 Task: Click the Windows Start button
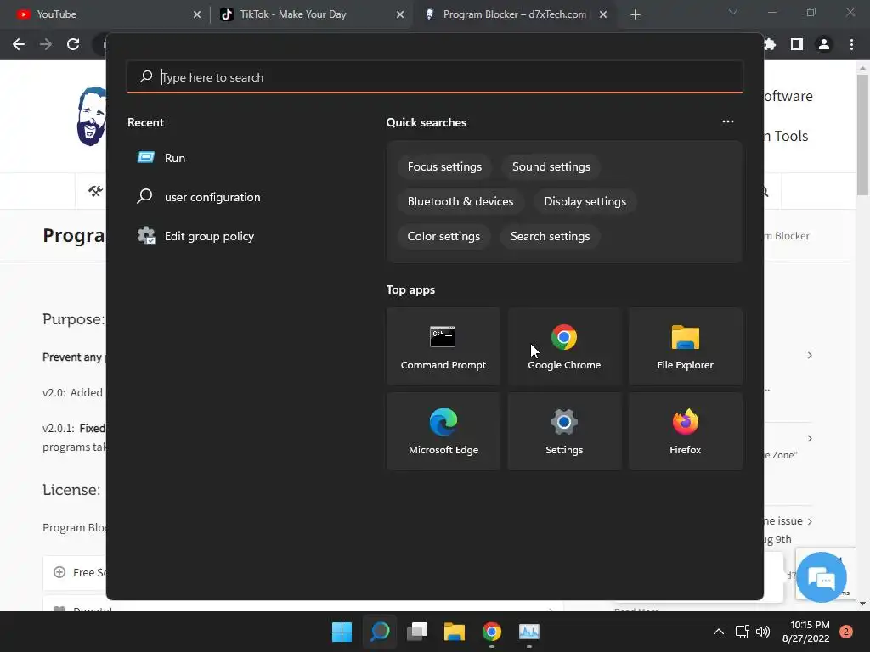coord(342,632)
